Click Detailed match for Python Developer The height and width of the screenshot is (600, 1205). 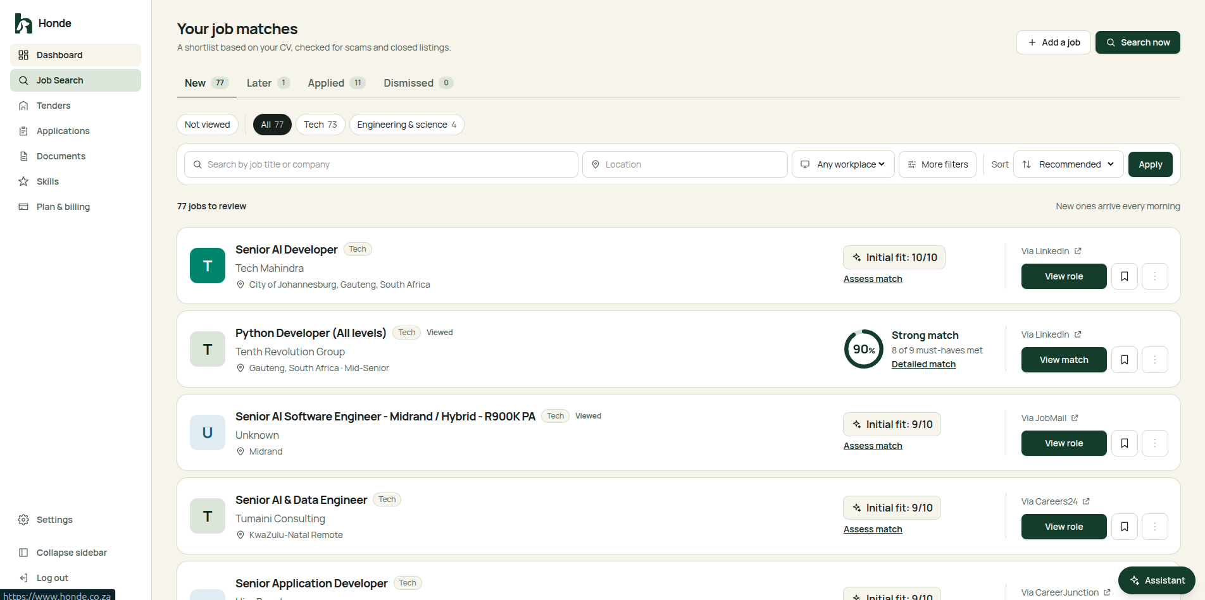point(923,364)
